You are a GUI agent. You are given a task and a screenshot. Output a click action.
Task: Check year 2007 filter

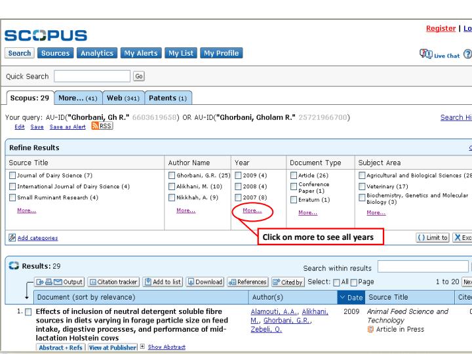pos(238,197)
